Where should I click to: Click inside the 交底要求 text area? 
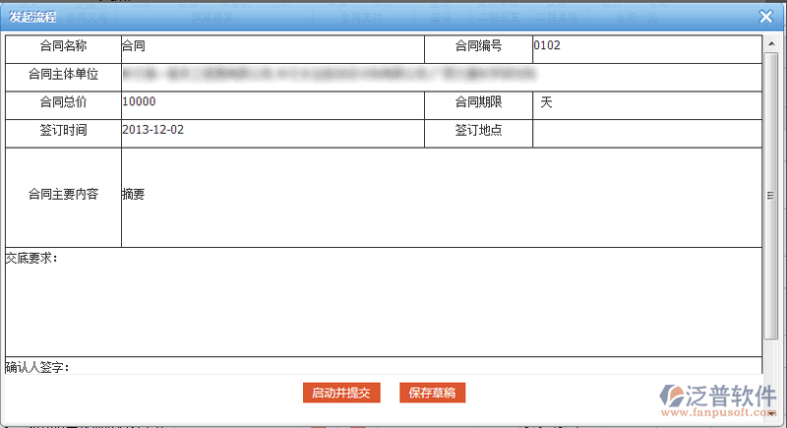384,305
